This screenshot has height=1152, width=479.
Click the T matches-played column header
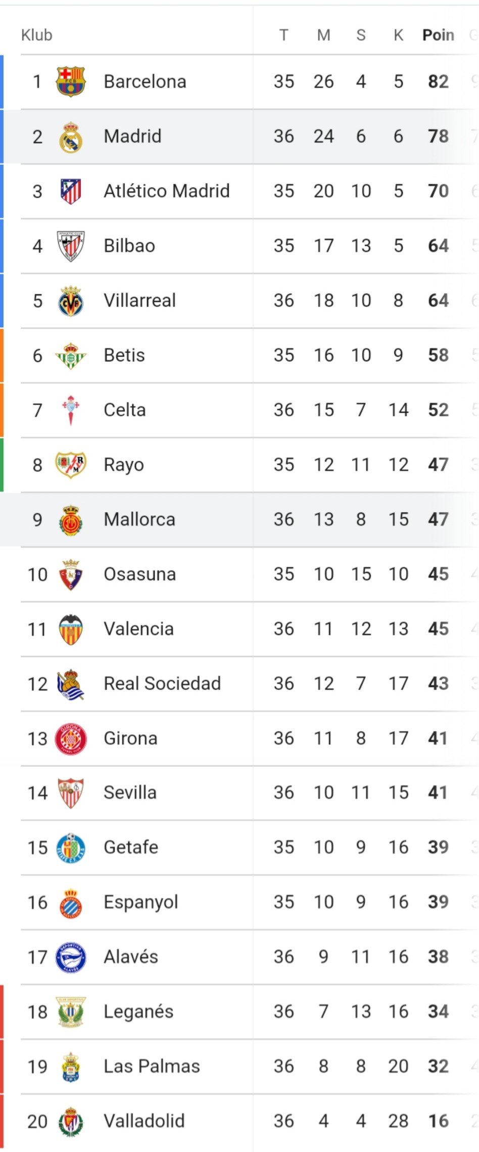point(284,35)
